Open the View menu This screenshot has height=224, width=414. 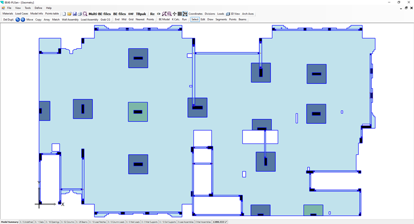[x=18, y=8]
